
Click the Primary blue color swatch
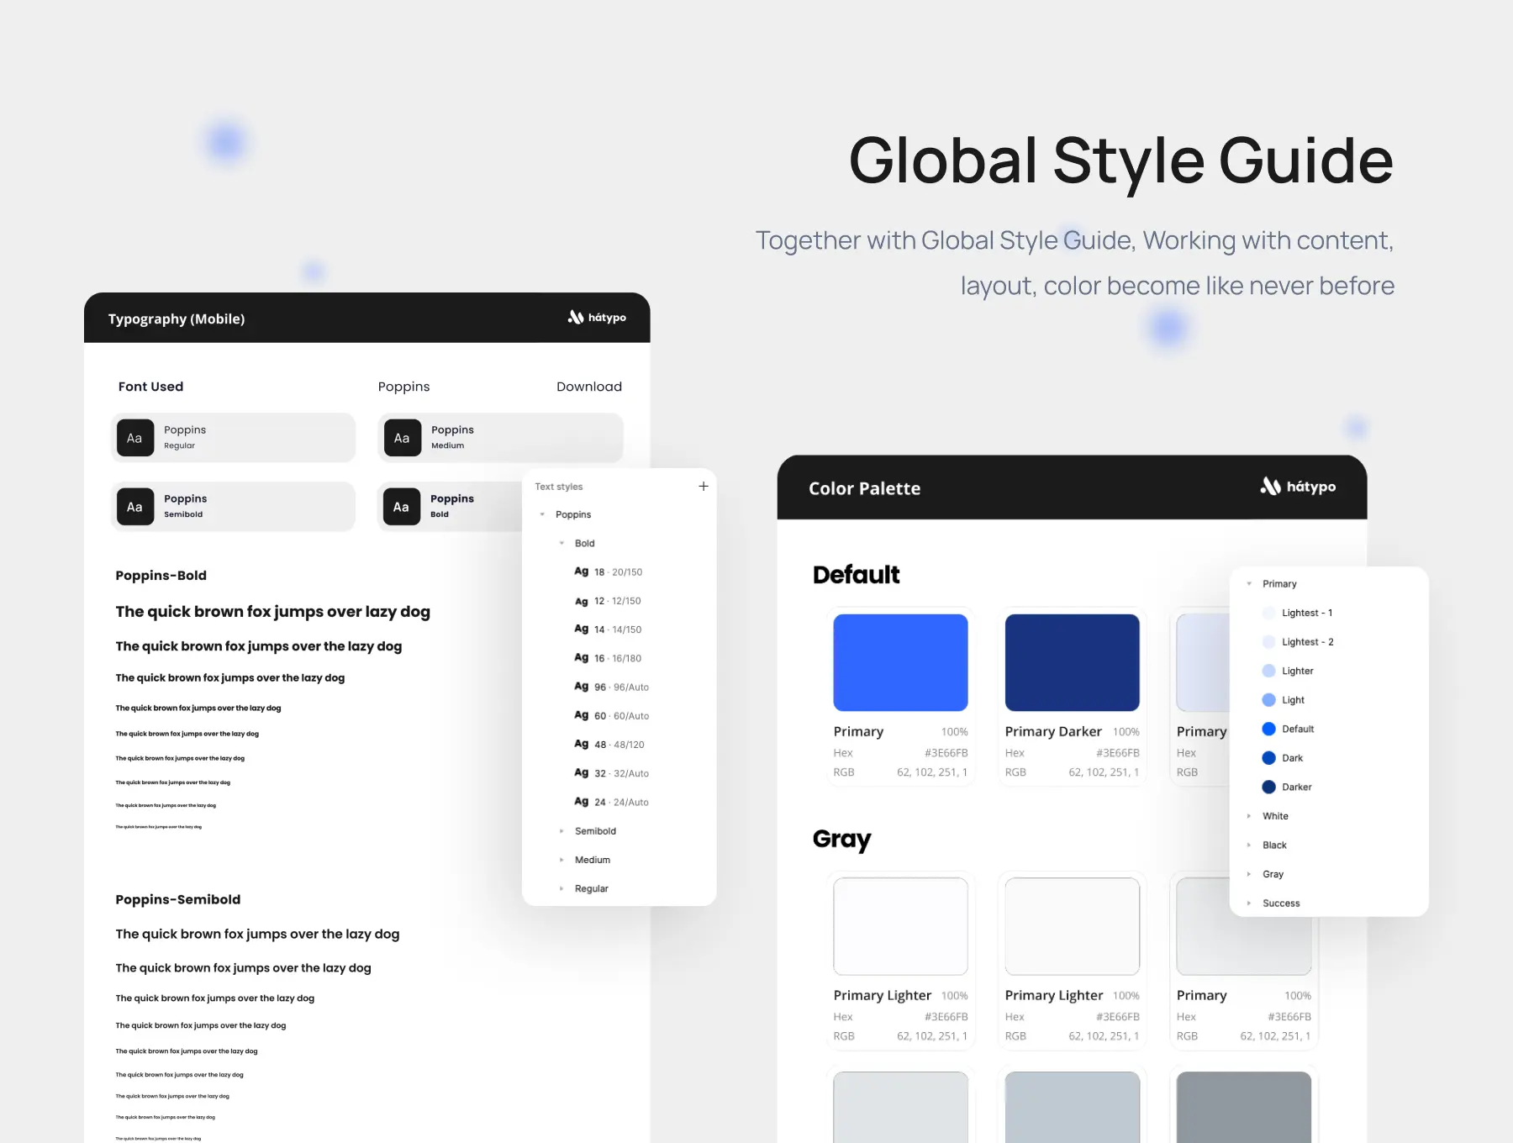(900, 662)
